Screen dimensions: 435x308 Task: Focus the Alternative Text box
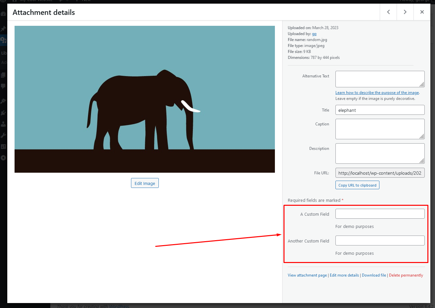click(380, 79)
